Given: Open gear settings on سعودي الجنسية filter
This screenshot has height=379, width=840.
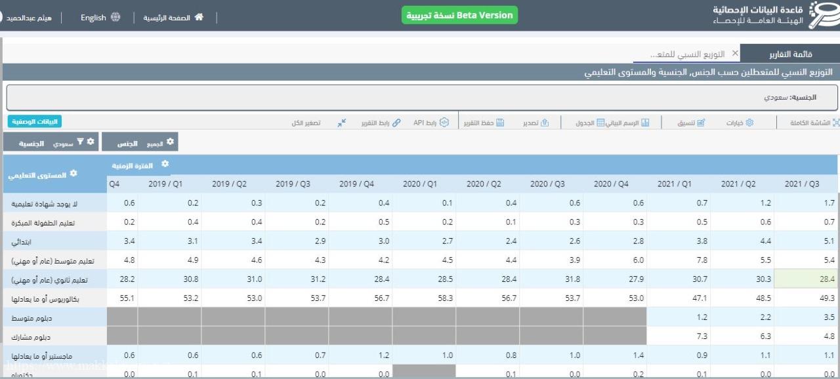Looking at the screenshot, I should (x=91, y=142).
